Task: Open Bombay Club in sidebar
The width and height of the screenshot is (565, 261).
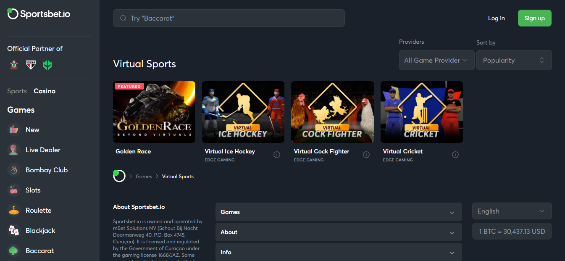Action: [x=47, y=170]
